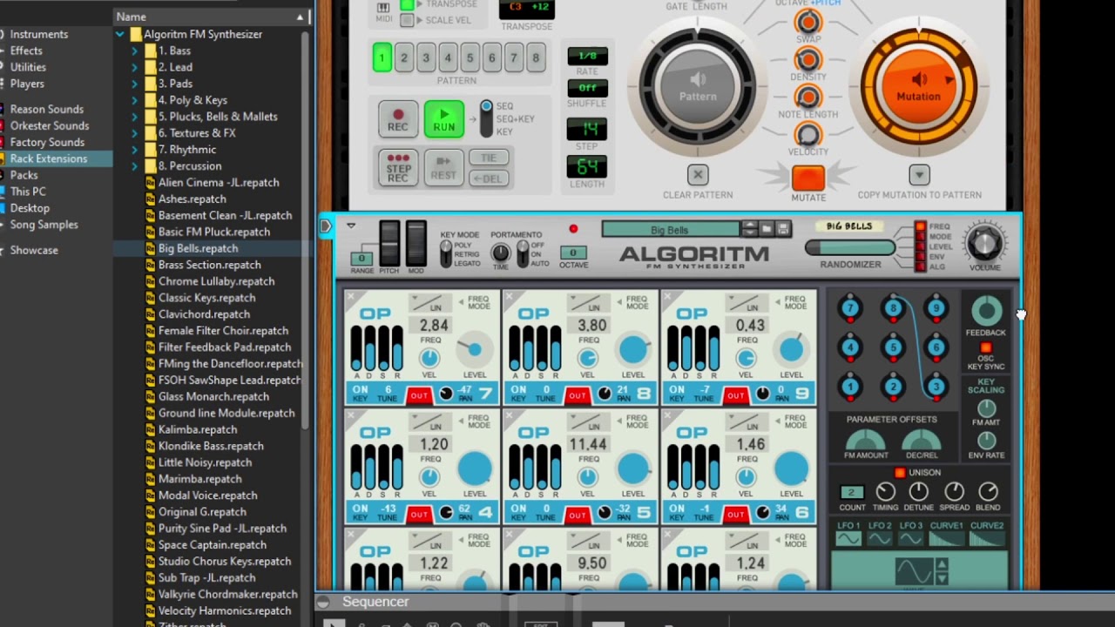Click operator node 1 in routing matrix

[850, 388]
